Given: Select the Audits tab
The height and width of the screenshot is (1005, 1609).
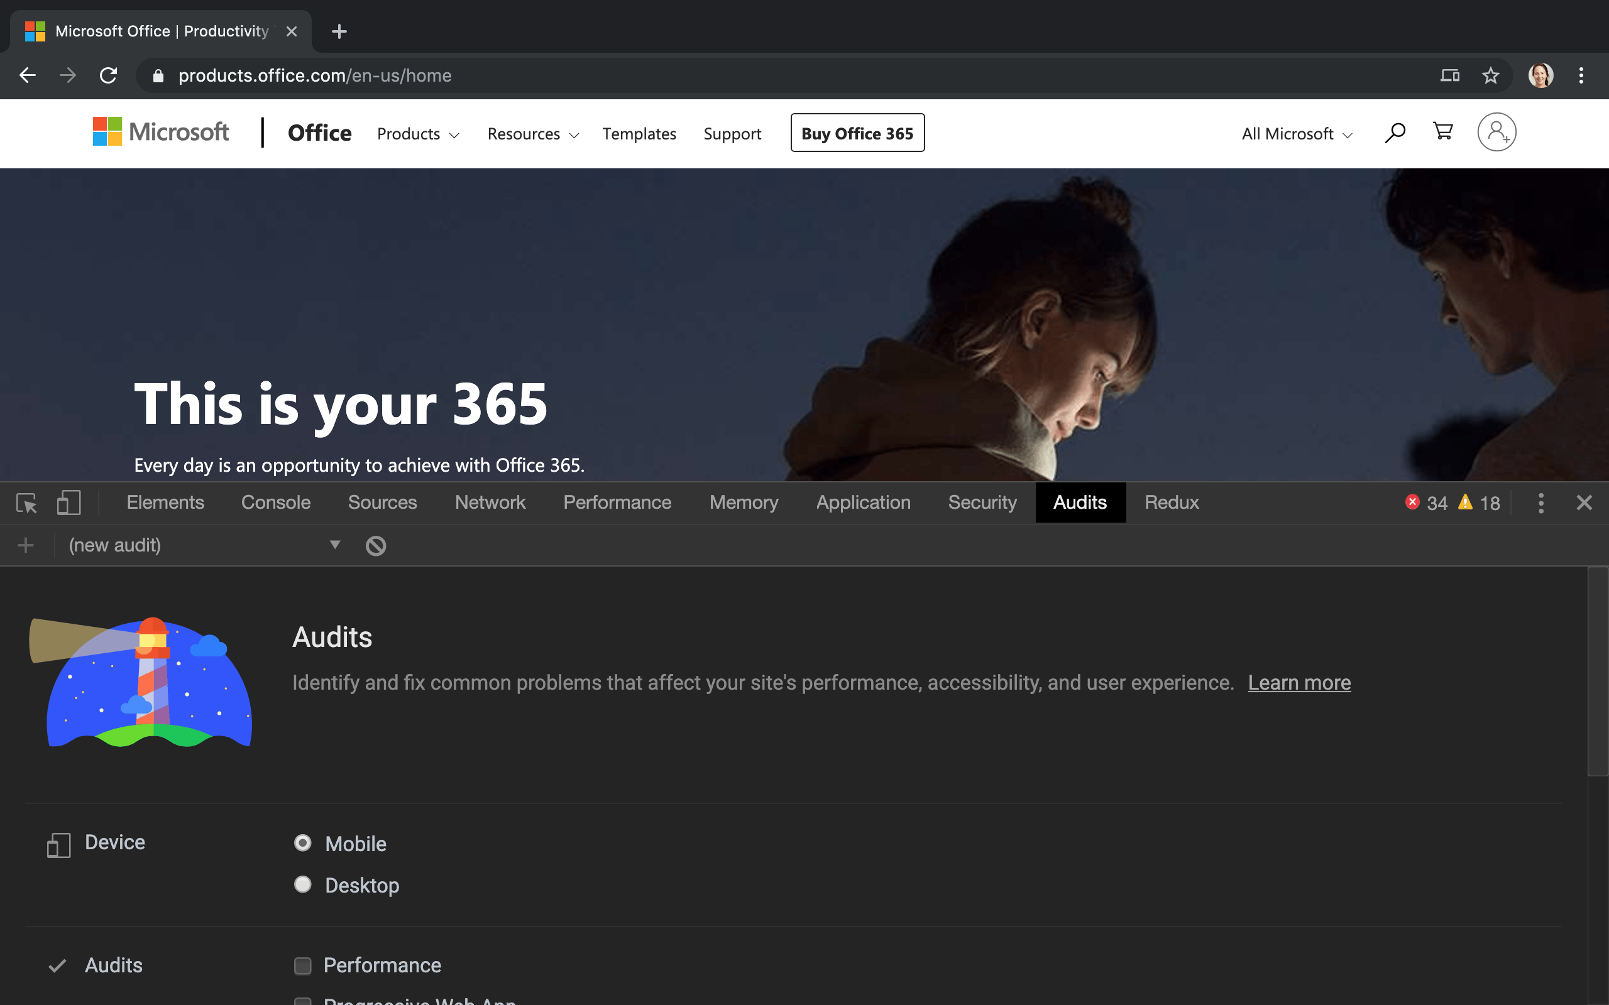Looking at the screenshot, I should tap(1080, 503).
